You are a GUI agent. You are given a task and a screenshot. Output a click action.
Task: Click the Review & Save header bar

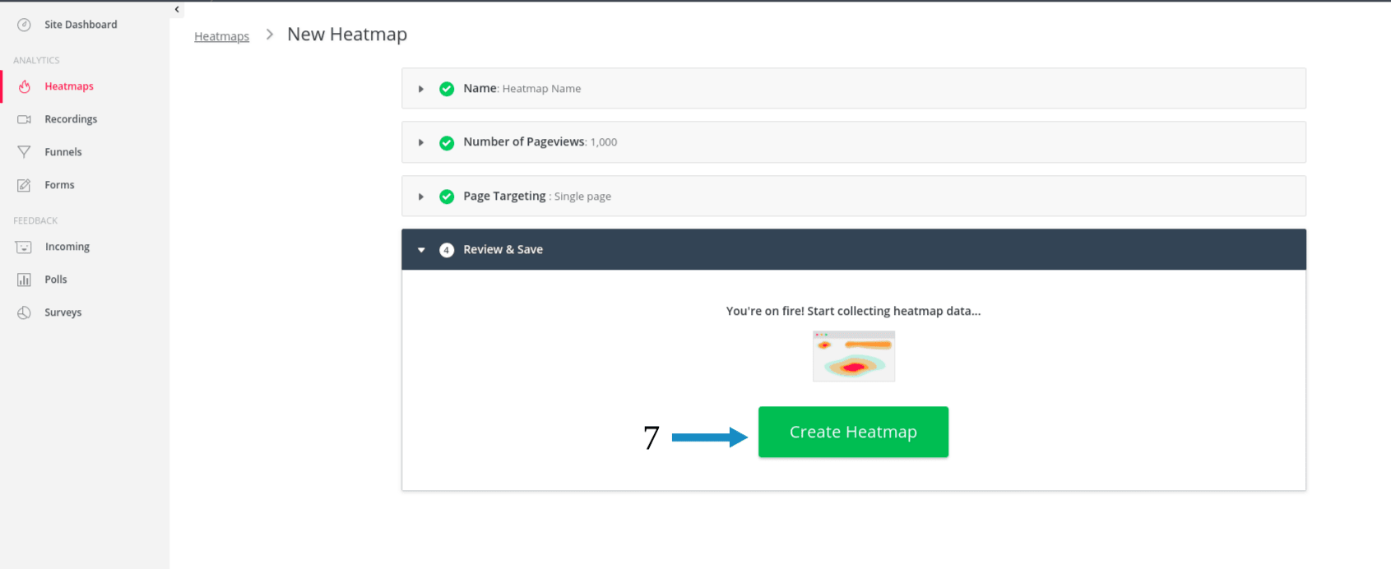pos(853,249)
